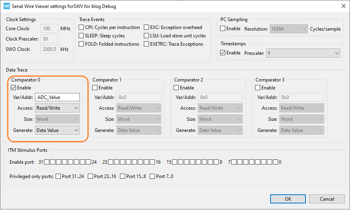Click the ADC_Value Var/Addr input field
The height and width of the screenshot is (213, 350).
pyautogui.click(x=57, y=97)
